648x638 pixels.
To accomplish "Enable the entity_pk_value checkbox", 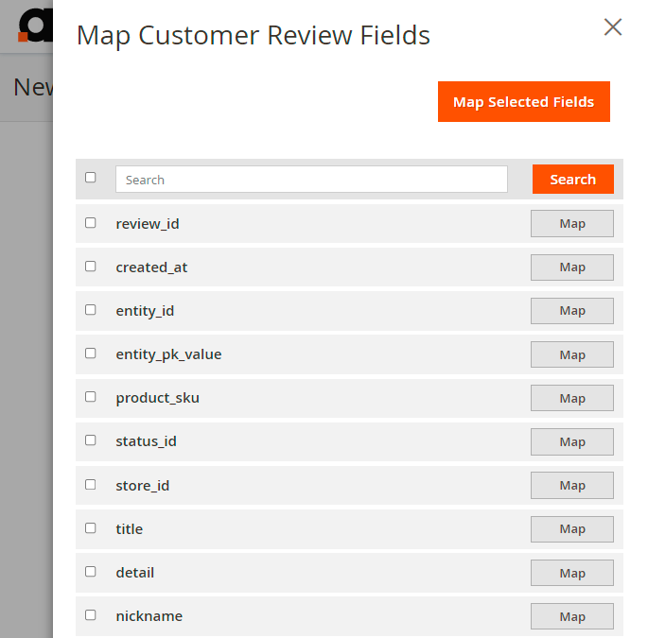I will pyautogui.click(x=91, y=353).
